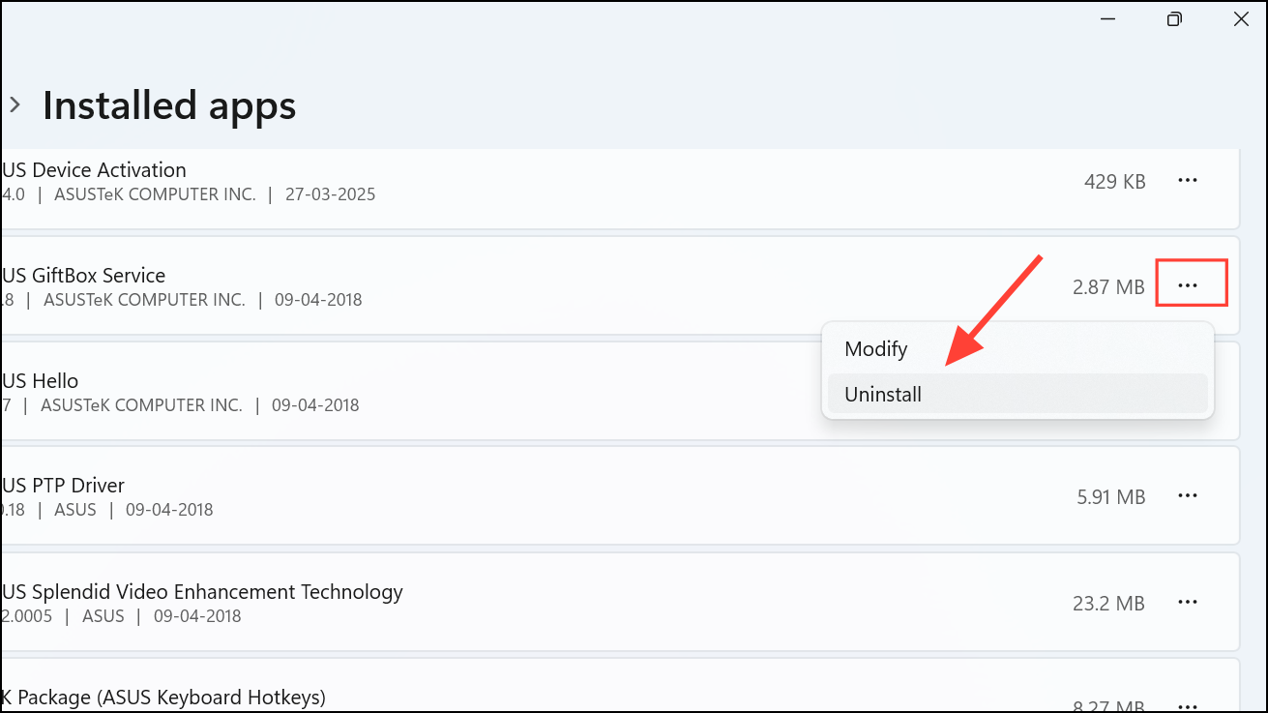
Task: Select the ASUS Device Activation app name
Action: point(94,170)
